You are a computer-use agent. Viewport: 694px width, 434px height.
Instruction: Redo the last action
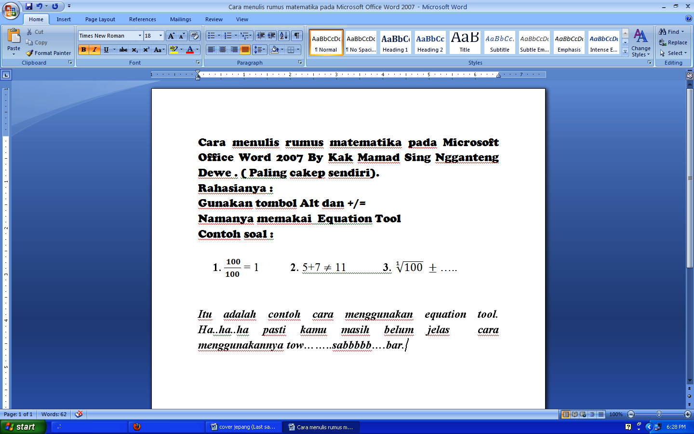55,6
